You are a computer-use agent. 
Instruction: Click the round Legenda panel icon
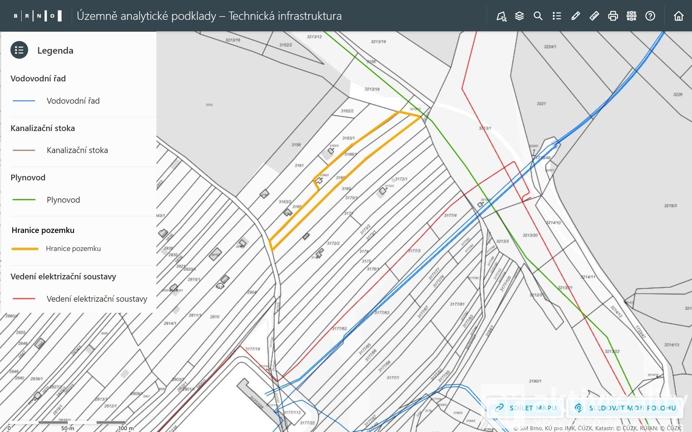[x=19, y=50]
